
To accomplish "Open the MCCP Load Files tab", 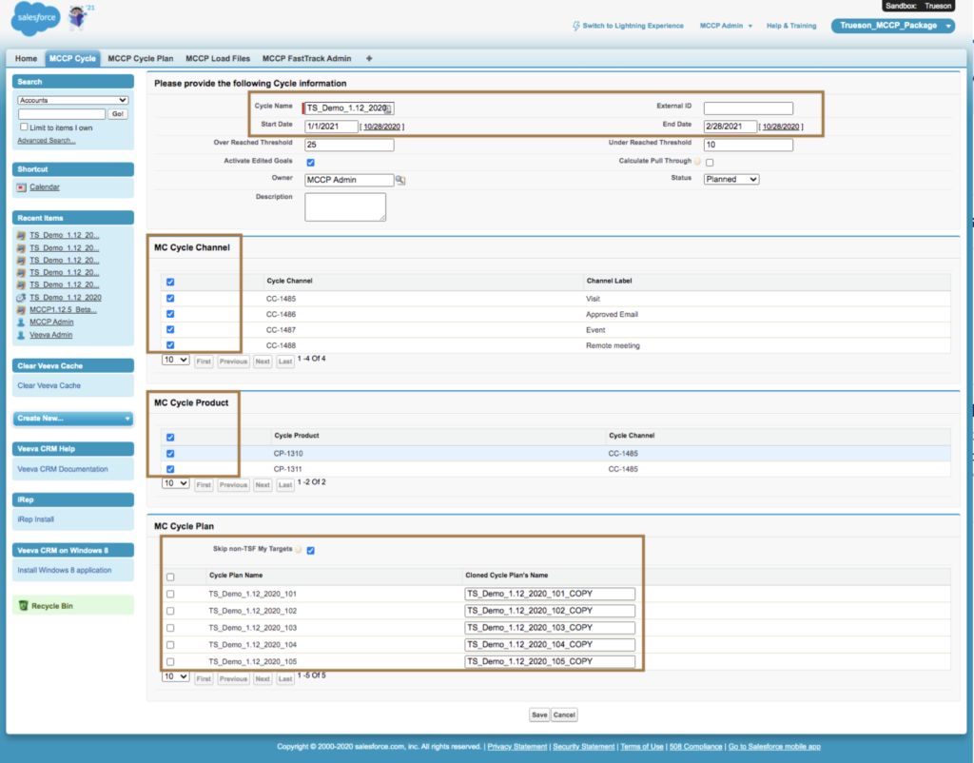I will [x=218, y=58].
